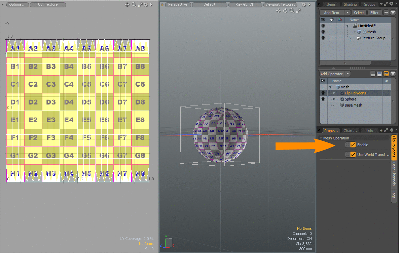The image size is (399, 253).
Task: Switch to the Shading tab
Action: tap(350, 4)
